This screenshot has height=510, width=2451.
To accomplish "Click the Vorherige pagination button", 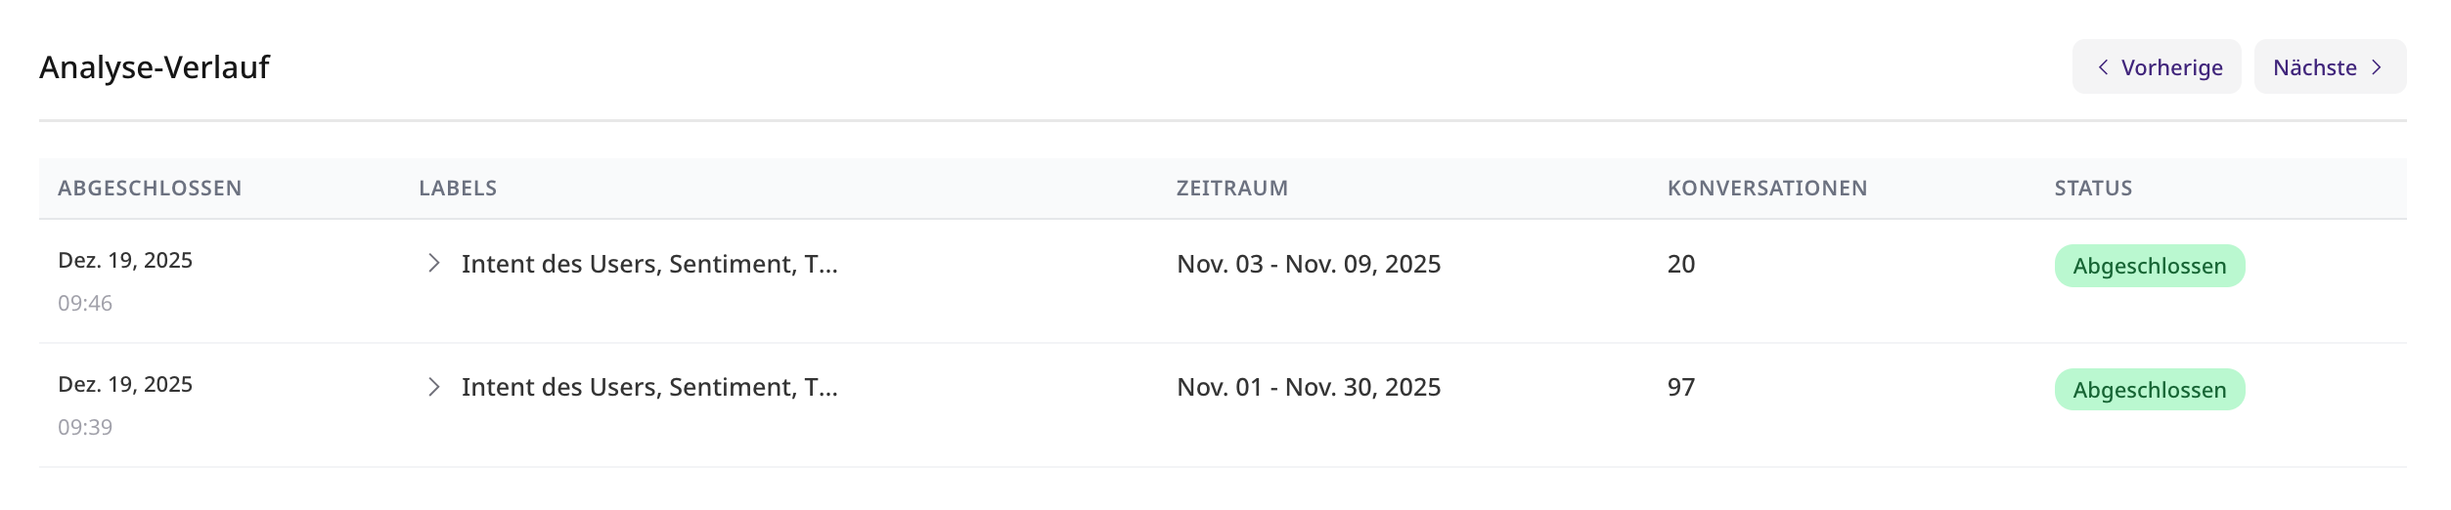I will 2156,67.
